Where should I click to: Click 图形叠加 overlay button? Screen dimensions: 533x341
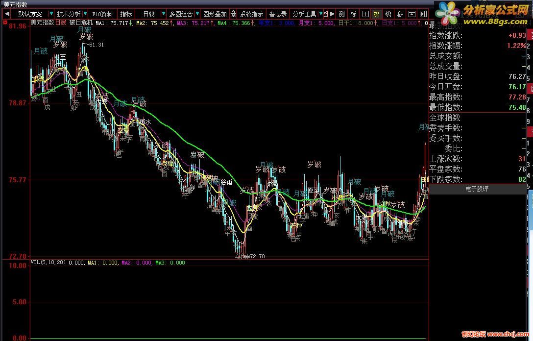click(215, 14)
